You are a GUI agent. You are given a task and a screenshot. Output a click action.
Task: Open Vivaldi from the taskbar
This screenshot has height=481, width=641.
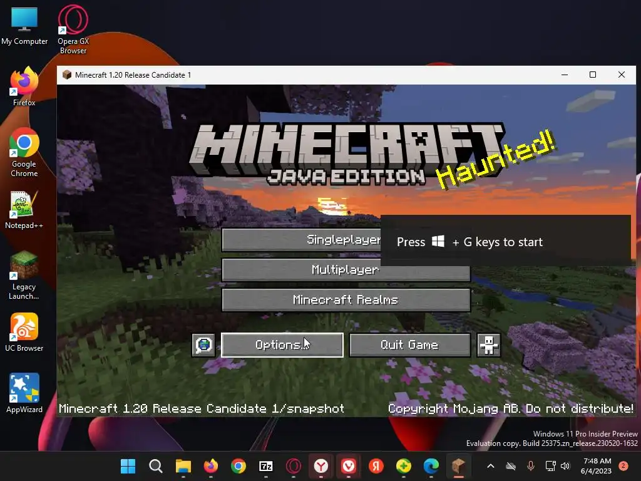pyautogui.click(x=348, y=466)
